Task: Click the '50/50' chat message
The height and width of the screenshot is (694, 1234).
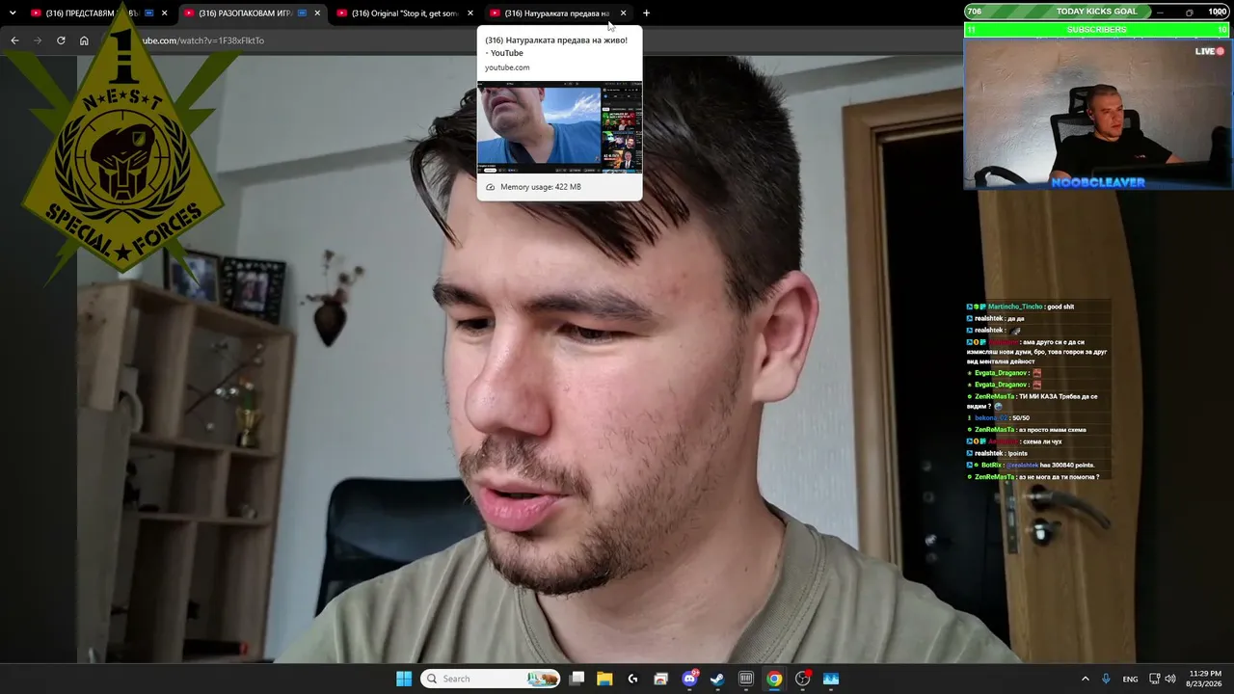Action: [1020, 418]
